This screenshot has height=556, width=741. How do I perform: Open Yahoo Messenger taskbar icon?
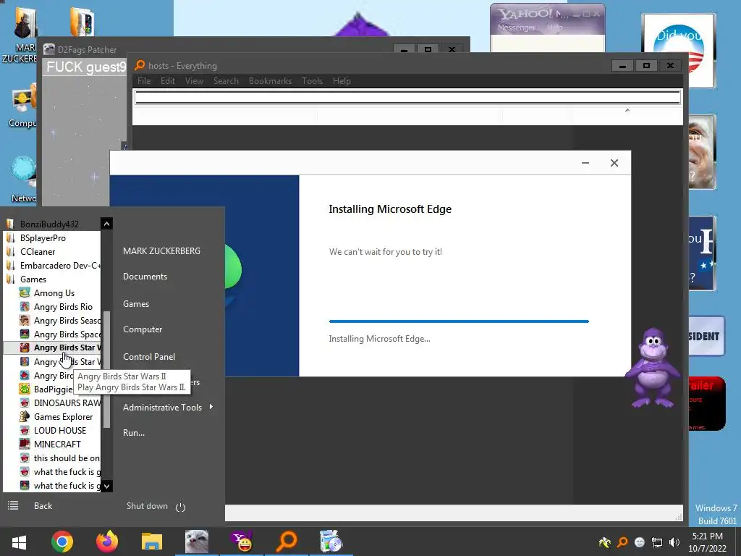[x=242, y=542]
